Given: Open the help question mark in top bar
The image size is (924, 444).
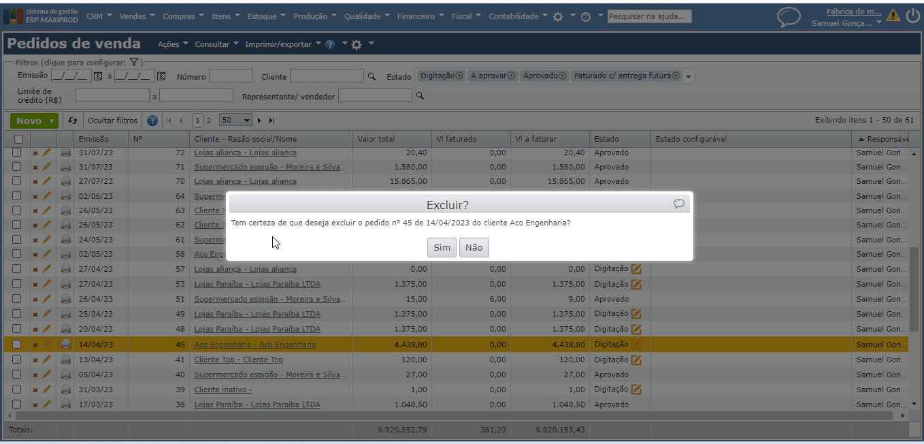Looking at the screenshot, I should [586, 17].
